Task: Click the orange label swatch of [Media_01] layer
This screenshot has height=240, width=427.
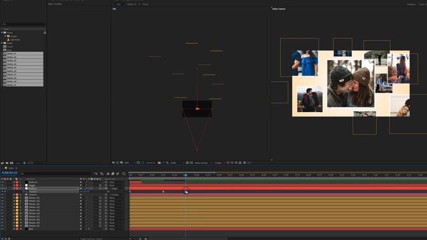Action: click(x=17, y=198)
